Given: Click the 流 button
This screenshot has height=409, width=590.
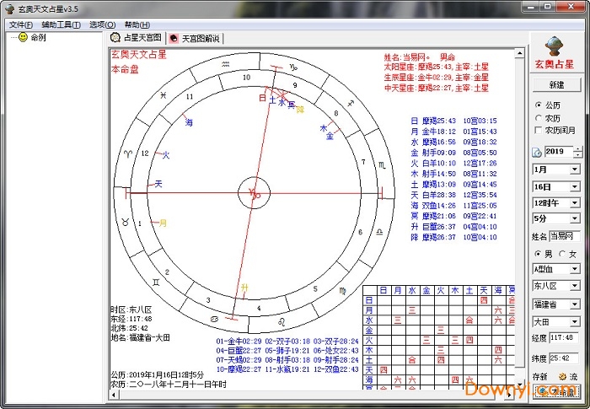Looking at the screenshot, I should click(573, 377).
